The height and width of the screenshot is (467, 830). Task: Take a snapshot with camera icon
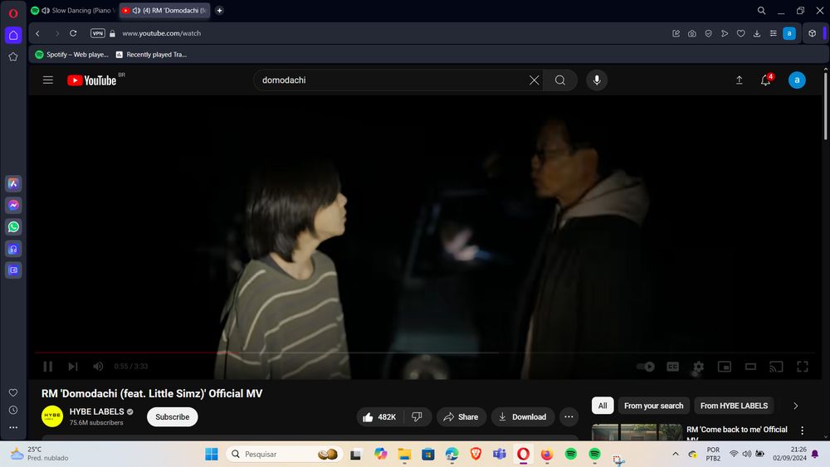[692, 33]
